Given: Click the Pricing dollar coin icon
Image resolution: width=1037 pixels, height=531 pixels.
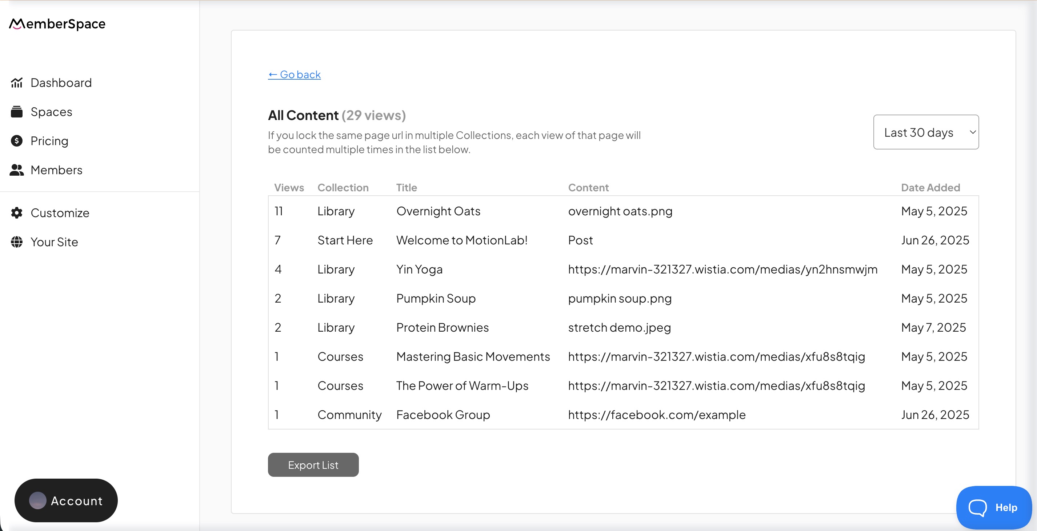Looking at the screenshot, I should pos(16,141).
